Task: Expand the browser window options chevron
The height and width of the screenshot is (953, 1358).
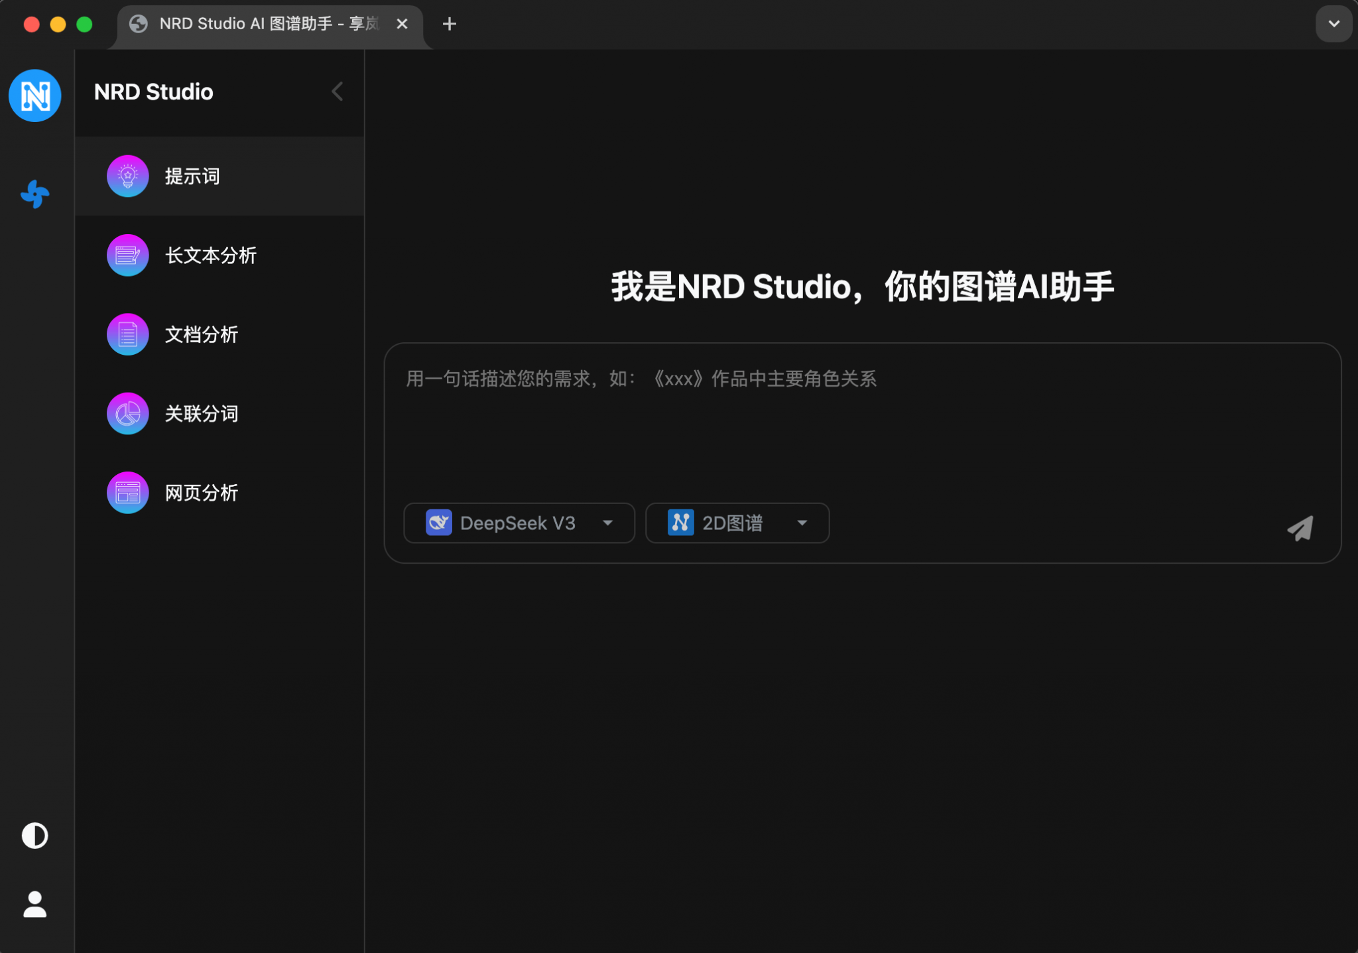Action: pos(1333,24)
